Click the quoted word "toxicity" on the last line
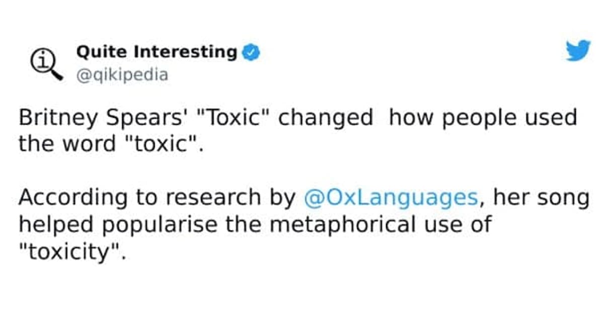604x317 pixels. coord(70,251)
